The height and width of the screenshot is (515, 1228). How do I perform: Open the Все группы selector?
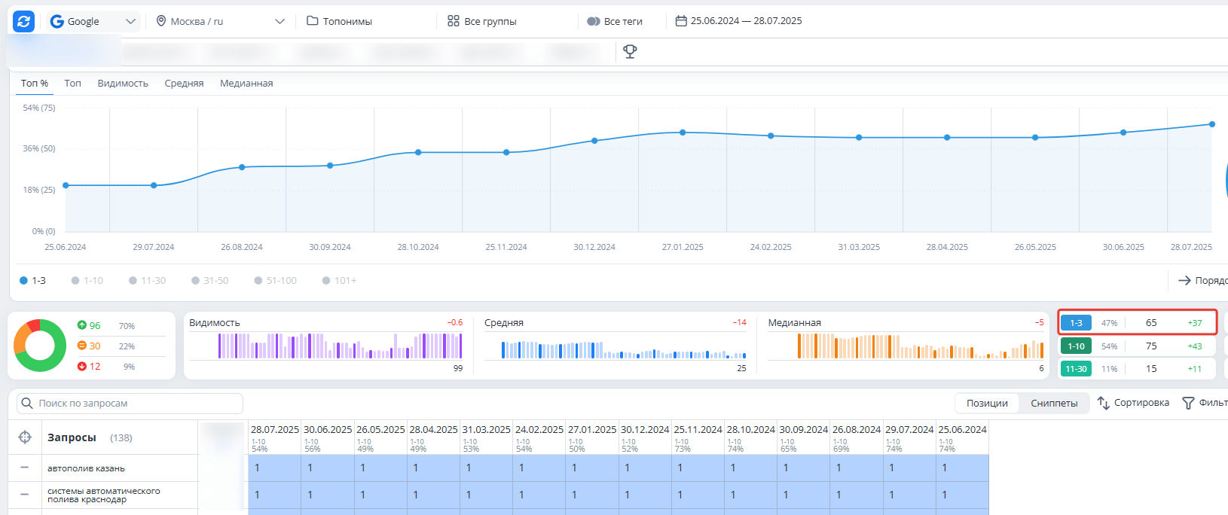482,21
